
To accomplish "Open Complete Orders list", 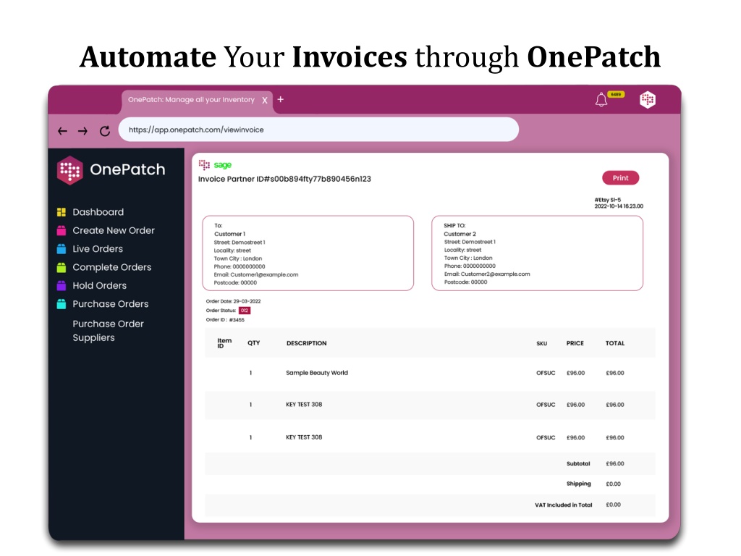I will 112,268.
